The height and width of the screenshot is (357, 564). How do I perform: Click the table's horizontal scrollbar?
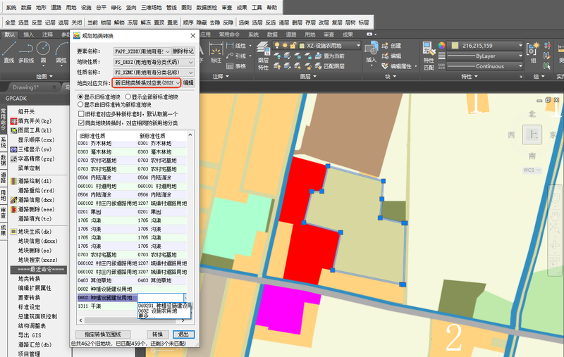132,320
